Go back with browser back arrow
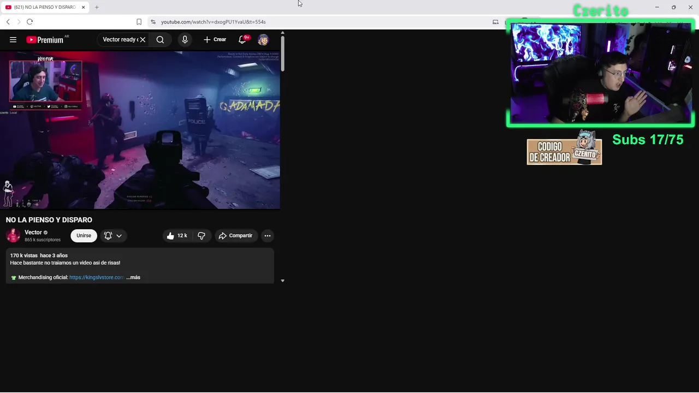The width and height of the screenshot is (699, 393). (8, 22)
